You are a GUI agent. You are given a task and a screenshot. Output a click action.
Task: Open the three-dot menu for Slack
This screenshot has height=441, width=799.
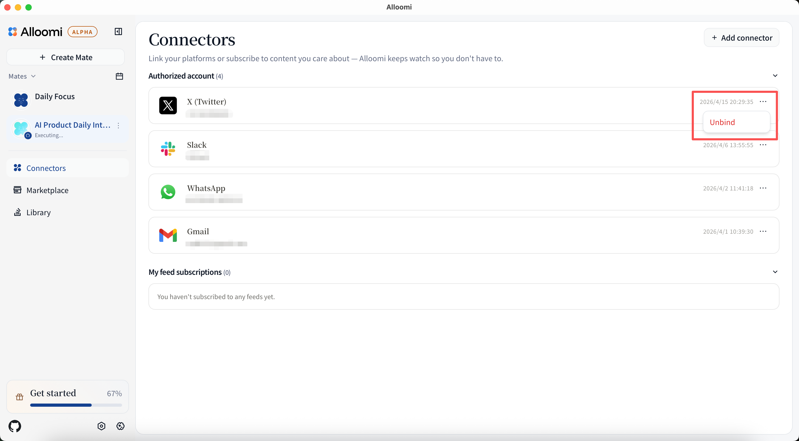pyautogui.click(x=763, y=145)
